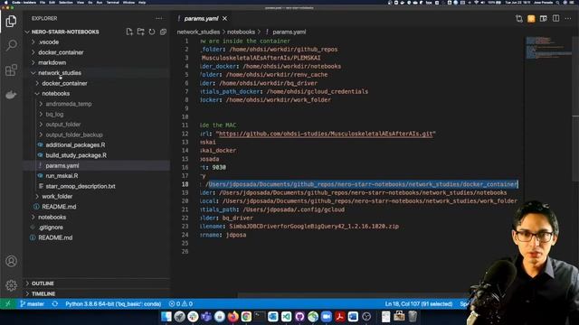Open the Manage gear in activity bar
579x325 pixels.
11,285
